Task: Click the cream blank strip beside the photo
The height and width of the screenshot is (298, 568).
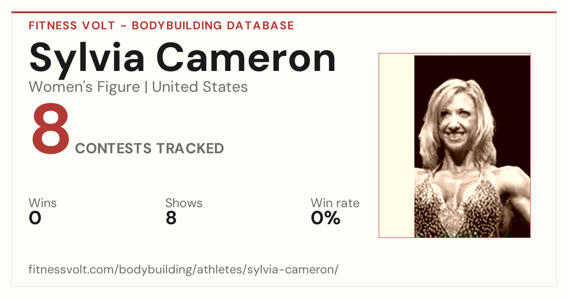Action: 397,145
